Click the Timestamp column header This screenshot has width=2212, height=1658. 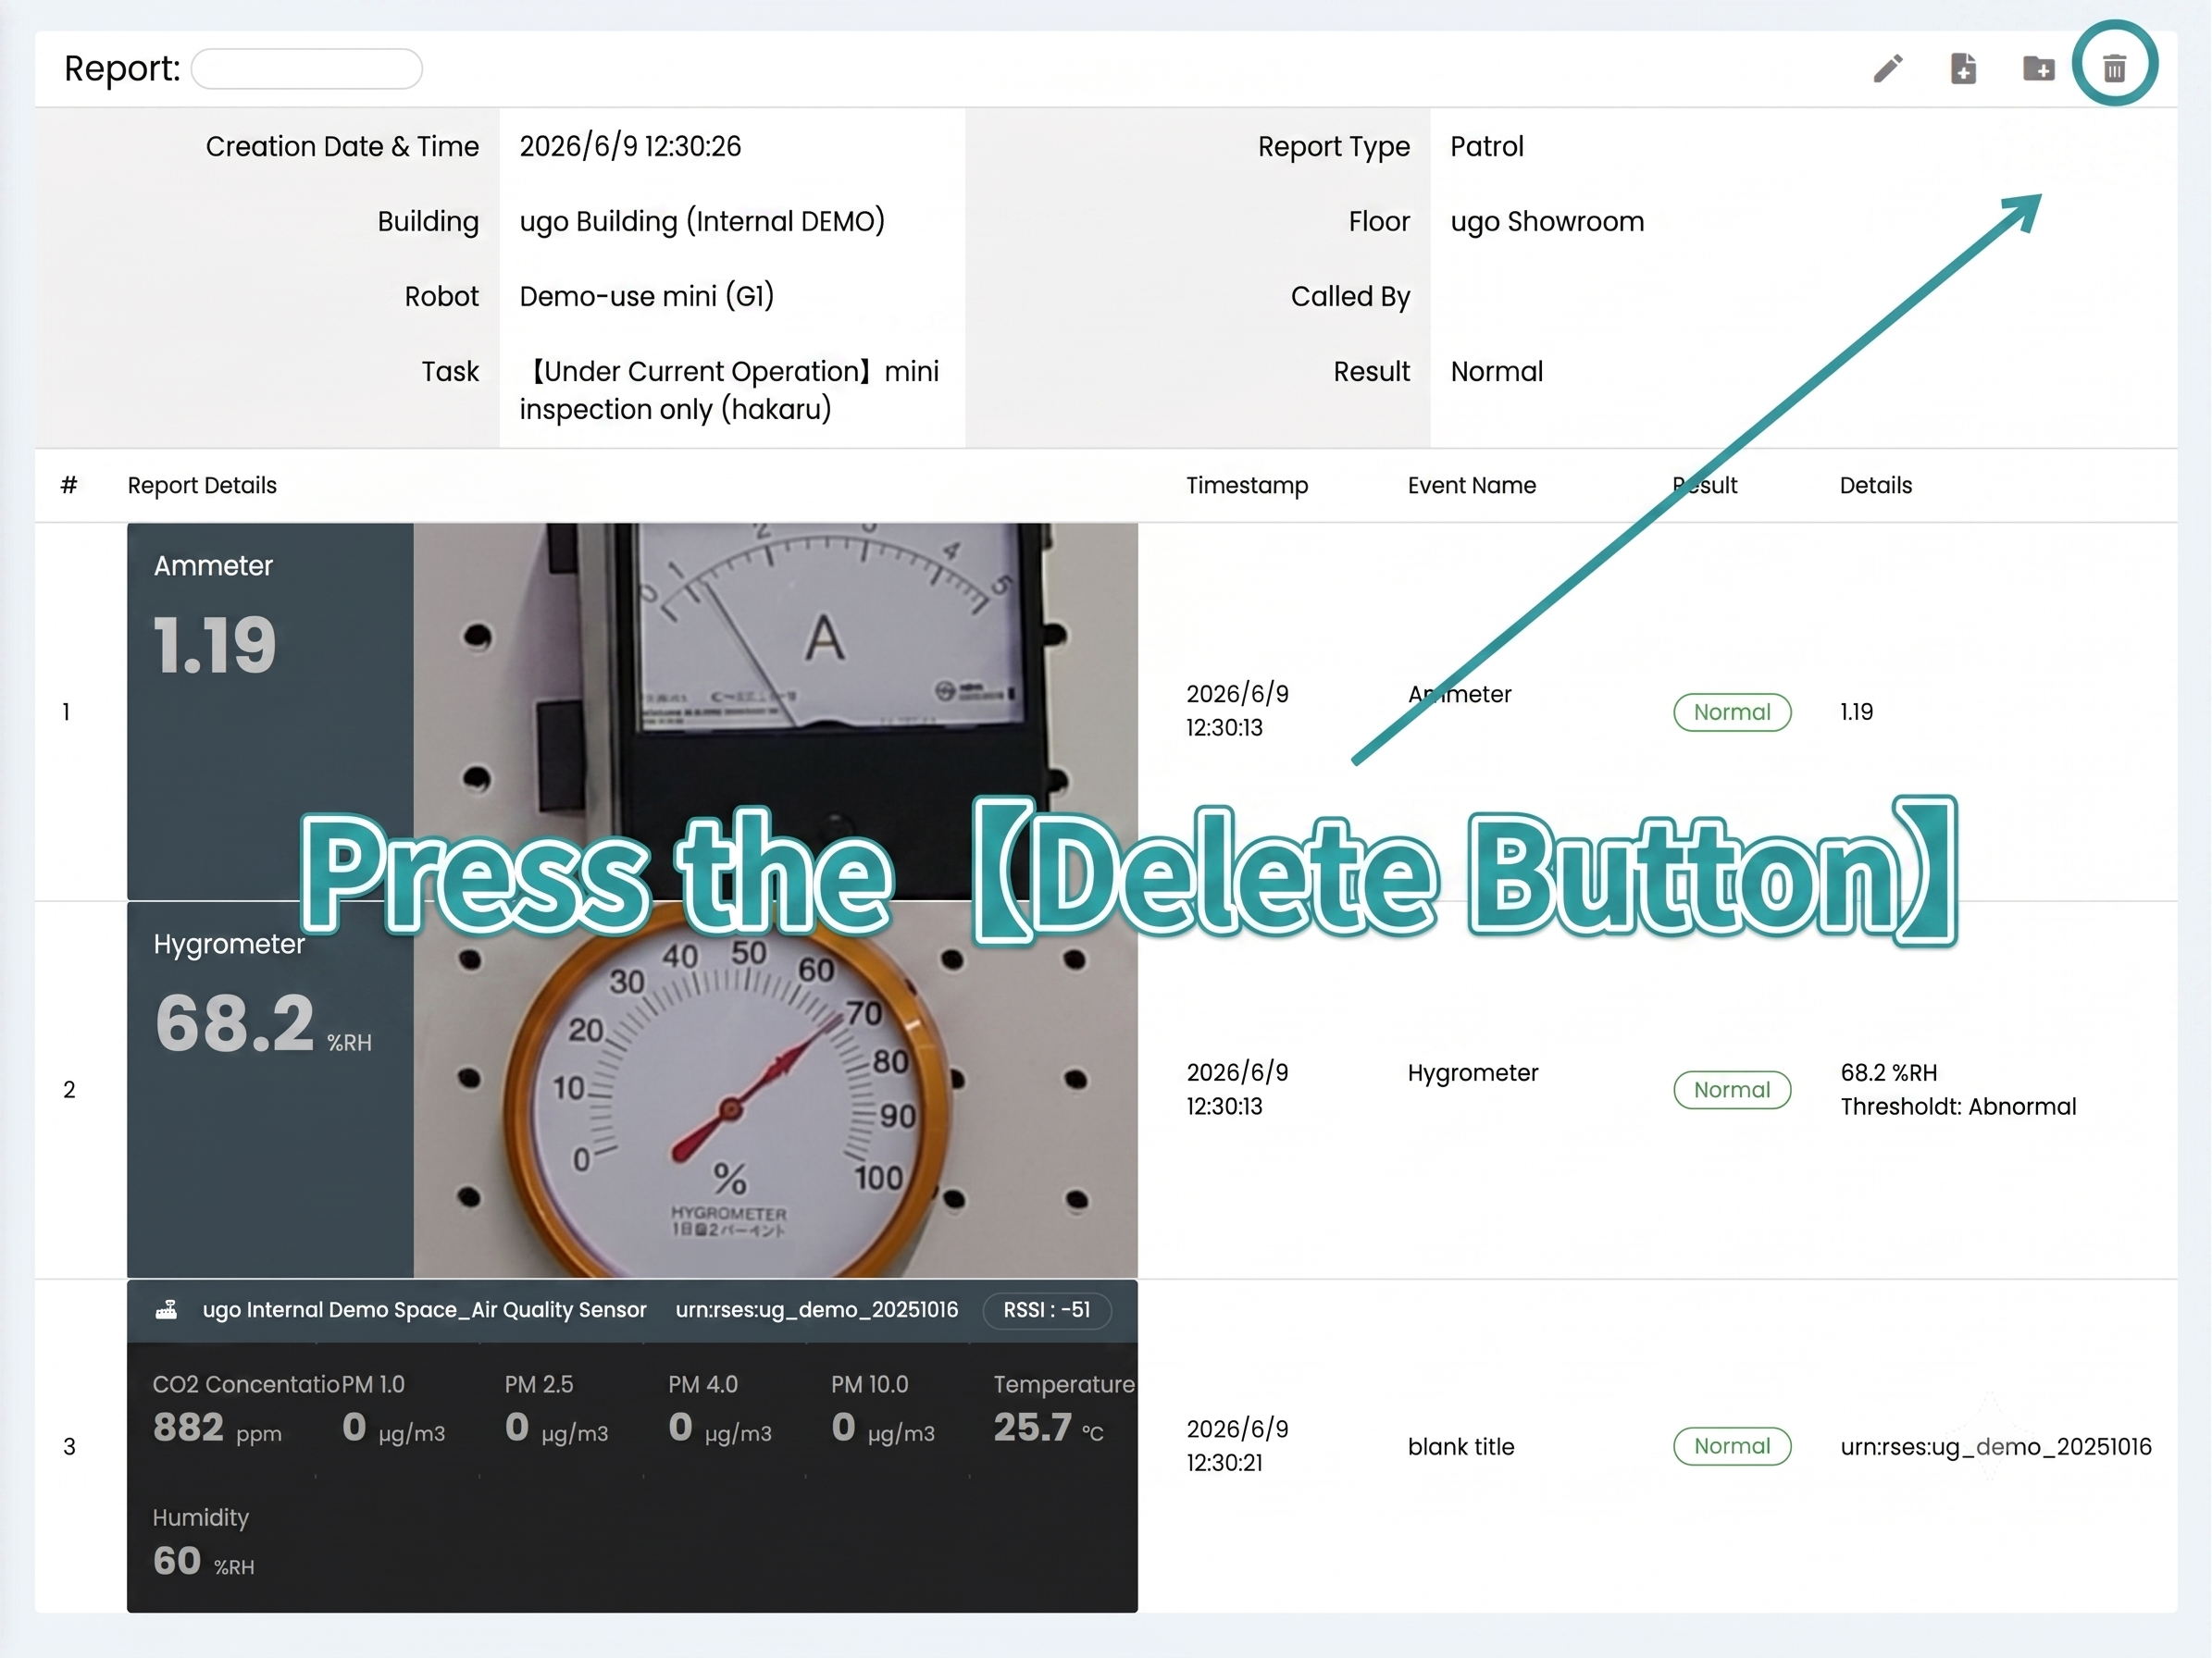pyautogui.click(x=1247, y=486)
